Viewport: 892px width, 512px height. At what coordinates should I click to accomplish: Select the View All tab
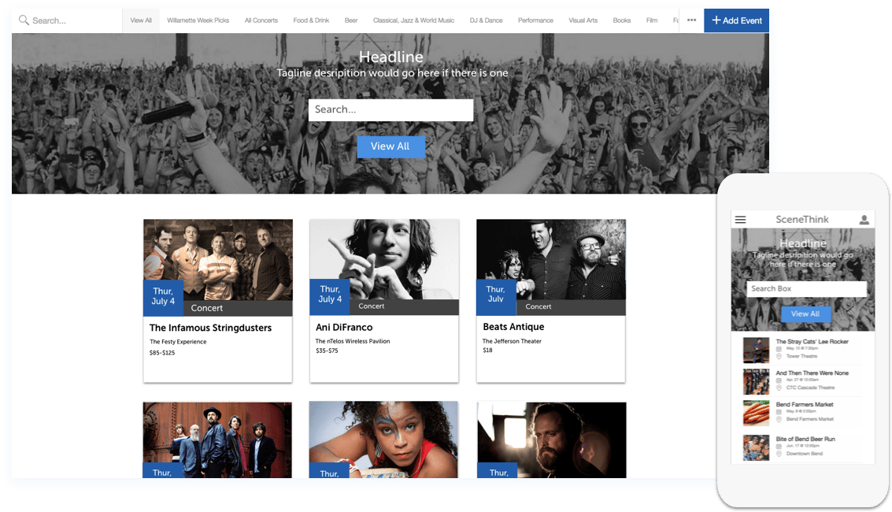pos(141,20)
